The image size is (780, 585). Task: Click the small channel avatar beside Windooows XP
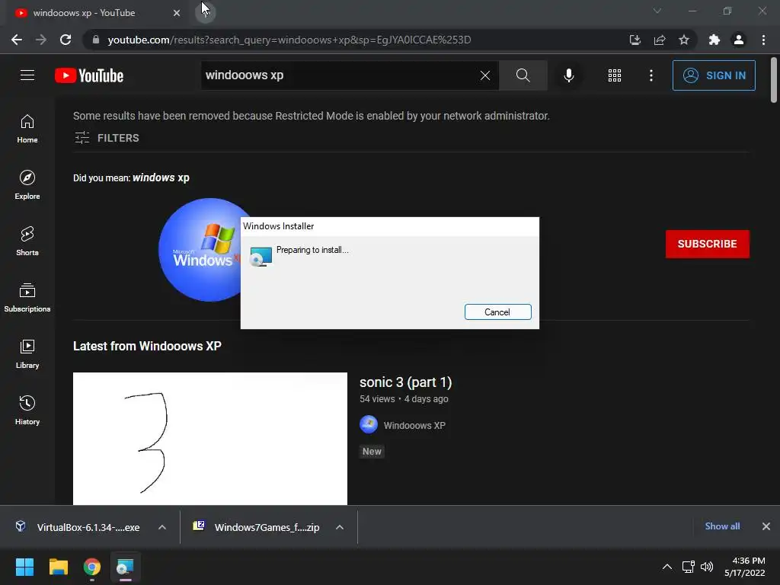coord(369,424)
